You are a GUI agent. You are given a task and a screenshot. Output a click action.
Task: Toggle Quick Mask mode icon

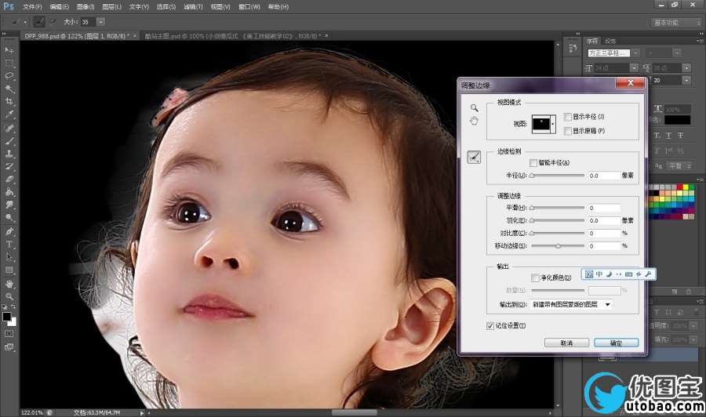click(9, 333)
